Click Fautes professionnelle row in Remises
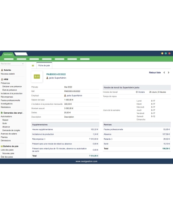Viewport: 173px width, 215px height. 137,130
